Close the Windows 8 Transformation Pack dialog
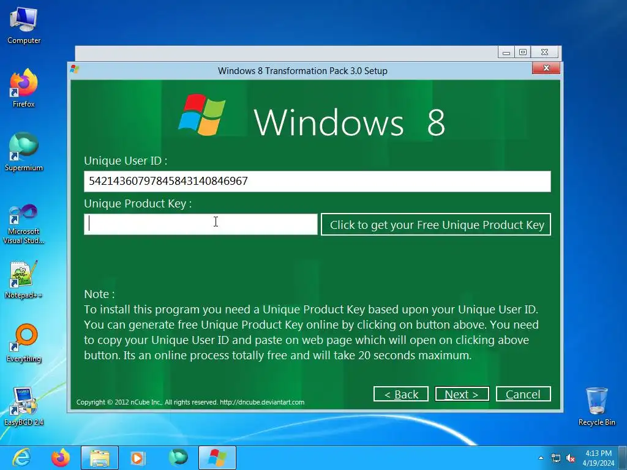The image size is (627, 470). point(546,68)
